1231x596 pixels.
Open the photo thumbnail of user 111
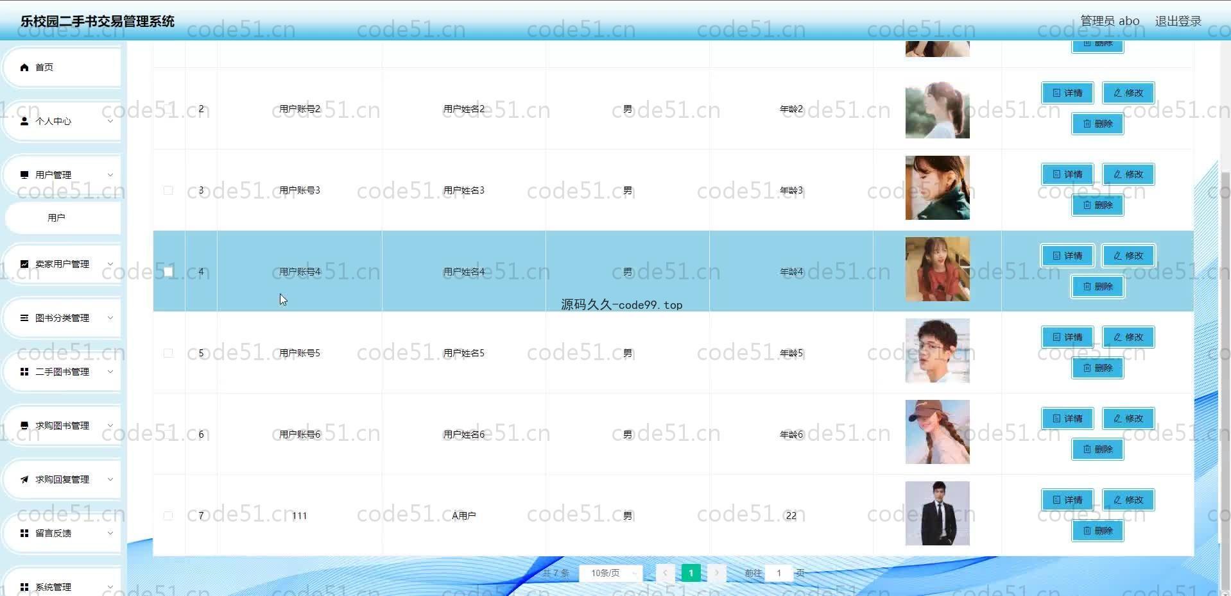click(x=937, y=513)
